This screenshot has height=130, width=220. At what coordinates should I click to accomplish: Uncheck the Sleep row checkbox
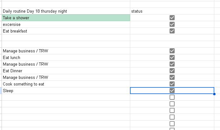pyautogui.click(x=172, y=91)
